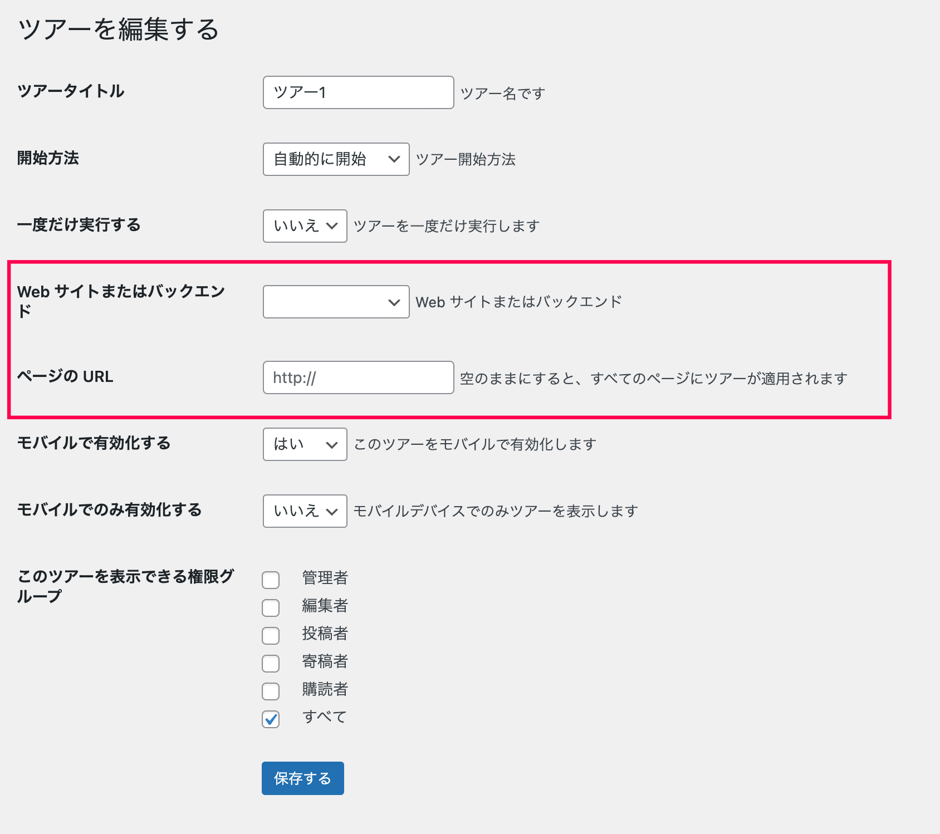Screen dimensions: 940x834
Task: Click the ツアー開始方法 description text
Action: pos(466,159)
